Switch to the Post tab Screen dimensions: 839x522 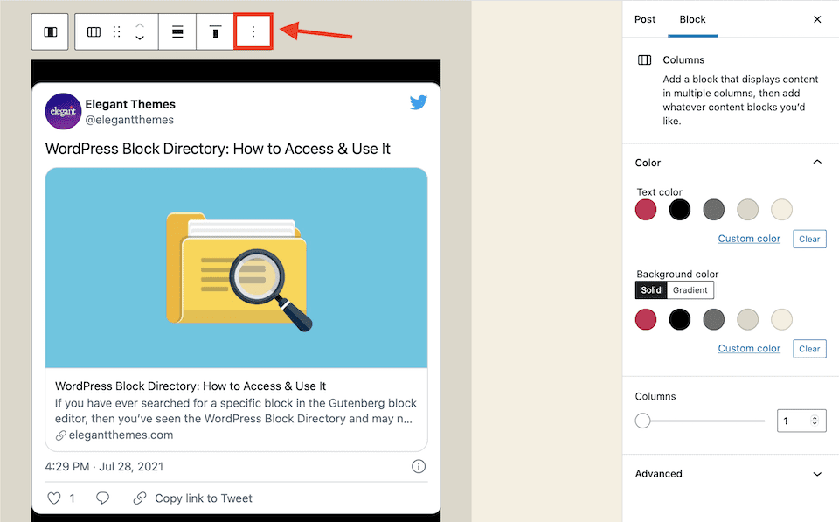pos(645,19)
